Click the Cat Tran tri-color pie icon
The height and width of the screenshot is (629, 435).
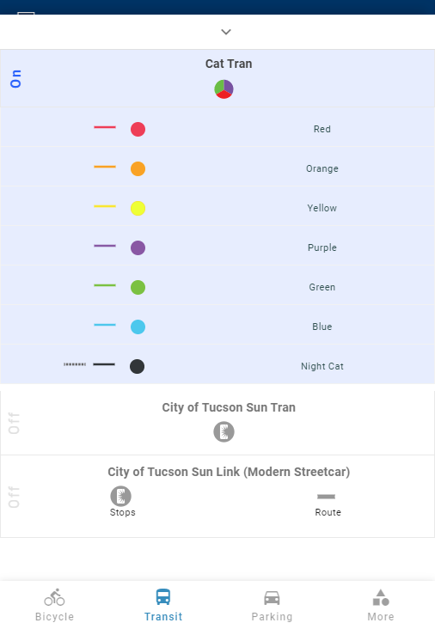point(224,89)
